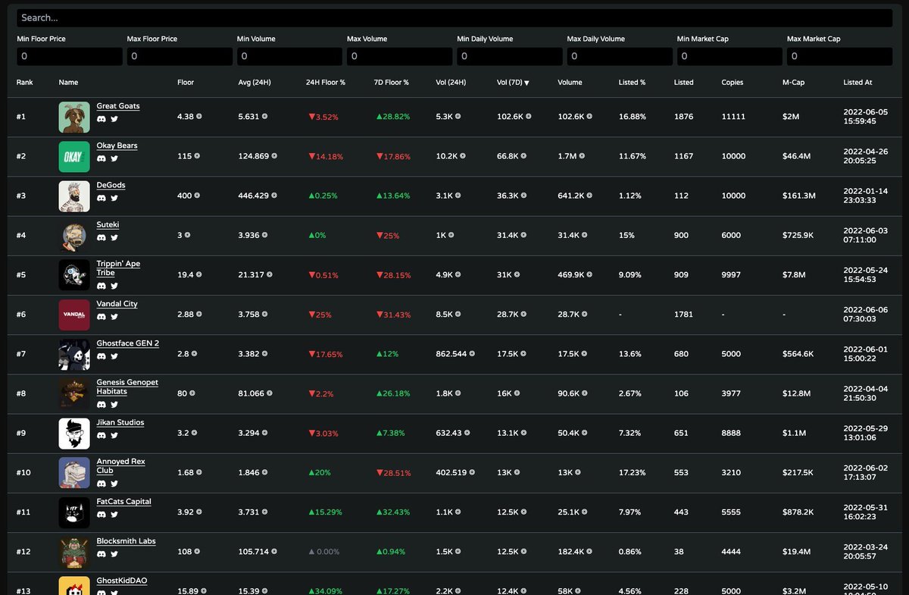Focus the Max Volume field
The image size is (909, 595).
coord(400,56)
